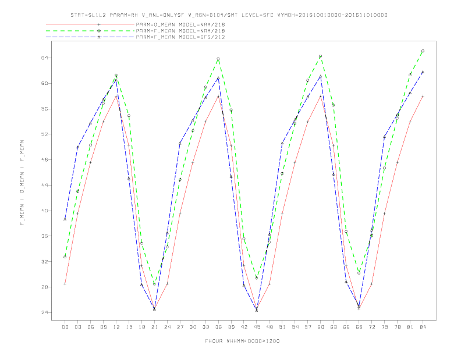Click the x-axis tick label 78
Image resolution: width=461 pixels, height=356 pixels.
(397, 327)
